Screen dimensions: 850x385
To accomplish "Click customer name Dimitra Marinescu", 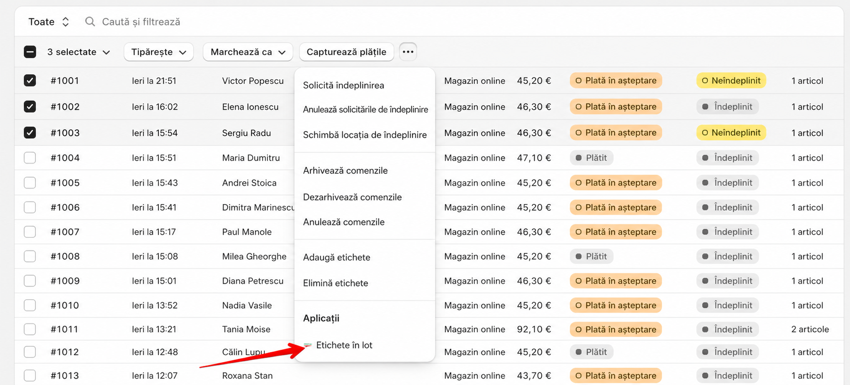I will [258, 207].
